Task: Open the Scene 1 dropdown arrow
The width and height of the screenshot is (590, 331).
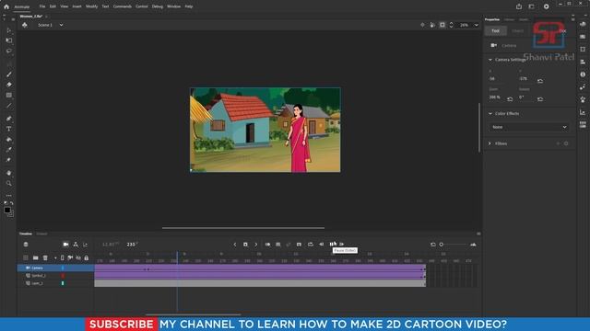Action: (x=61, y=25)
